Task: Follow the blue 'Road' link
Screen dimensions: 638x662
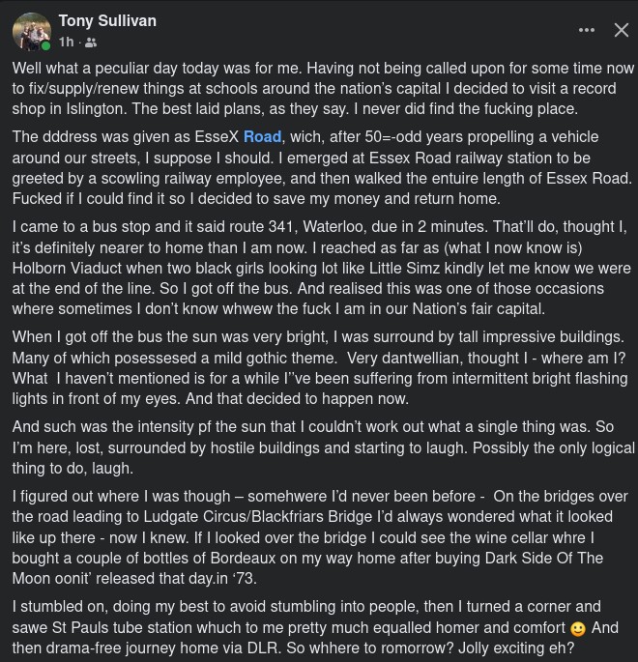Action: pos(262,137)
